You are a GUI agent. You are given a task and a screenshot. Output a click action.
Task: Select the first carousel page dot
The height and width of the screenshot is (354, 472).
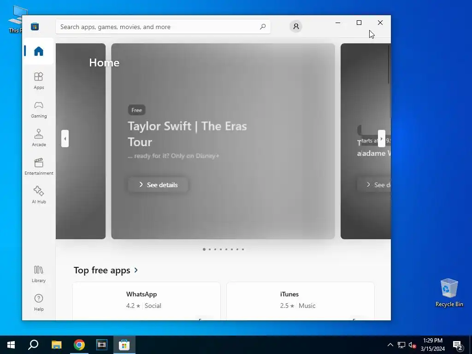(204, 249)
